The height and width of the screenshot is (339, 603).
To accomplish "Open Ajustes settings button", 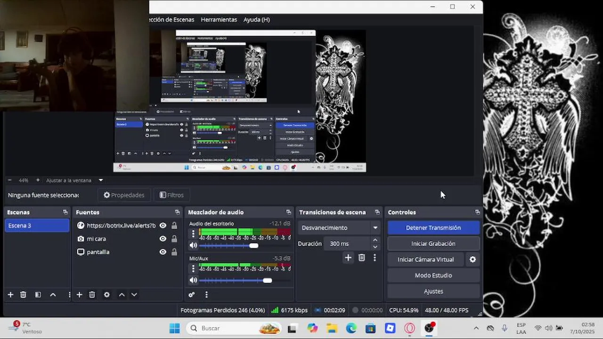I will point(433,291).
